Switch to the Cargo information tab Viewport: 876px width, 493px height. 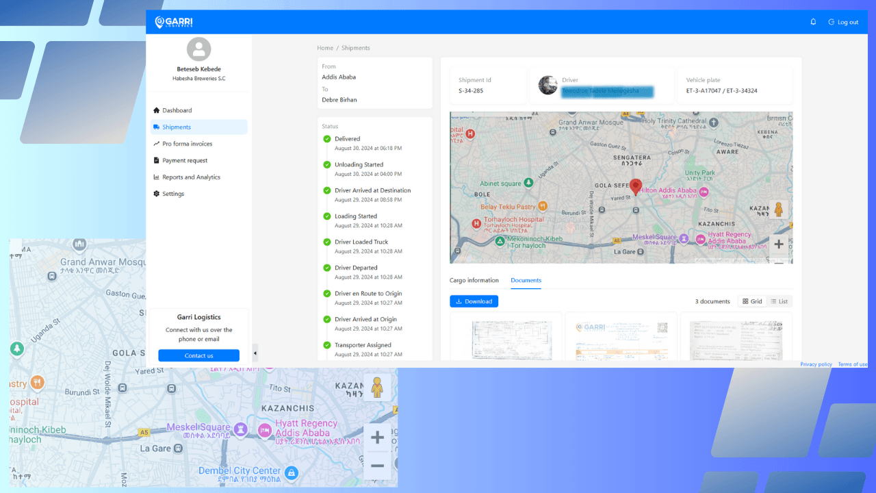(474, 281)
